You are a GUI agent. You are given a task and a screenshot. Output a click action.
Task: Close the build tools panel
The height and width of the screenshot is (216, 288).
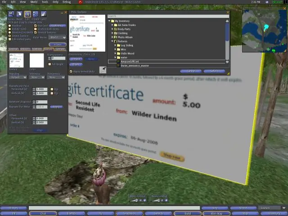pyautogui.click(x=66, y=12)
